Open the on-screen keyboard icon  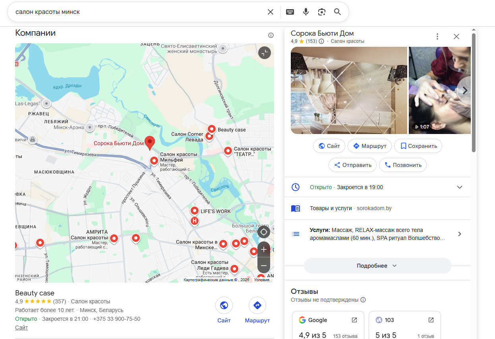290,12
